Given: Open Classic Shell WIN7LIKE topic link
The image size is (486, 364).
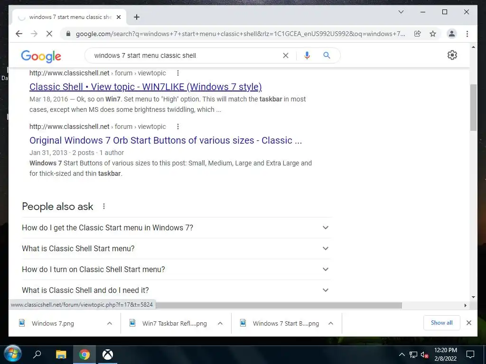Looking at the screenshot, I should (145, 87).
